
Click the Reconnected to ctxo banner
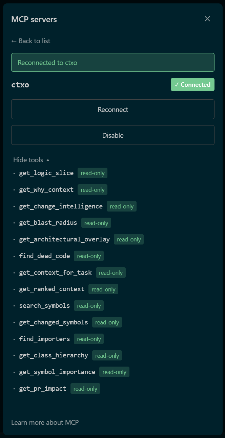113,63
